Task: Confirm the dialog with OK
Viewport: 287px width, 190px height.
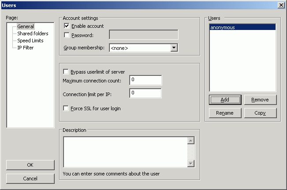Action: (30, 165)
